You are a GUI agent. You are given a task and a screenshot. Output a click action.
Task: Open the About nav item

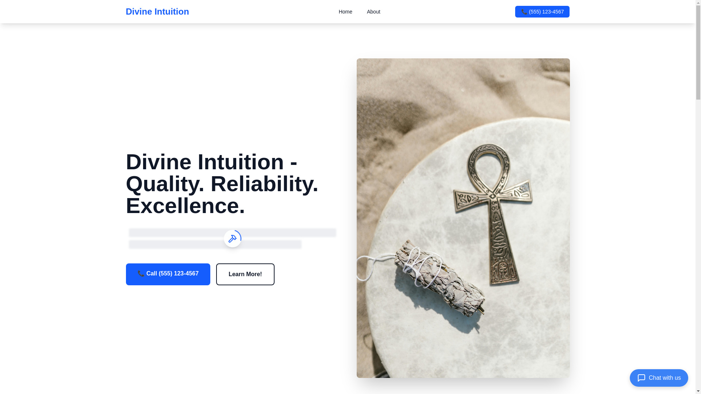pyautogui.click(x=374, y=12)
